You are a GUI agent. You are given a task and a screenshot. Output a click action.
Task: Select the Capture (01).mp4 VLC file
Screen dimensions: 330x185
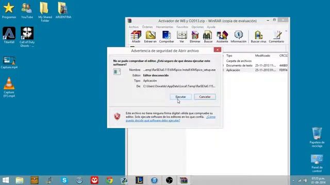click(x=9, y=87)
